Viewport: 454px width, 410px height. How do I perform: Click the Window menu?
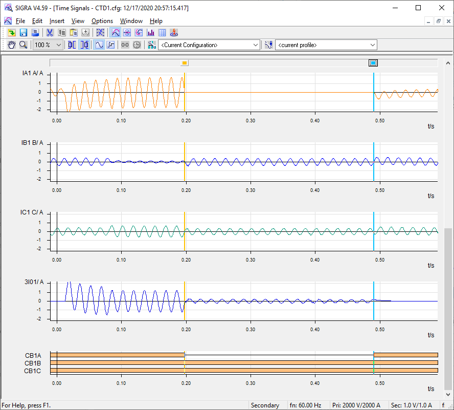tap(131, 21)
